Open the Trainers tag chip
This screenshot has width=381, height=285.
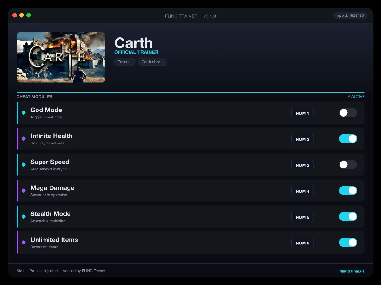tap(125, 62)
